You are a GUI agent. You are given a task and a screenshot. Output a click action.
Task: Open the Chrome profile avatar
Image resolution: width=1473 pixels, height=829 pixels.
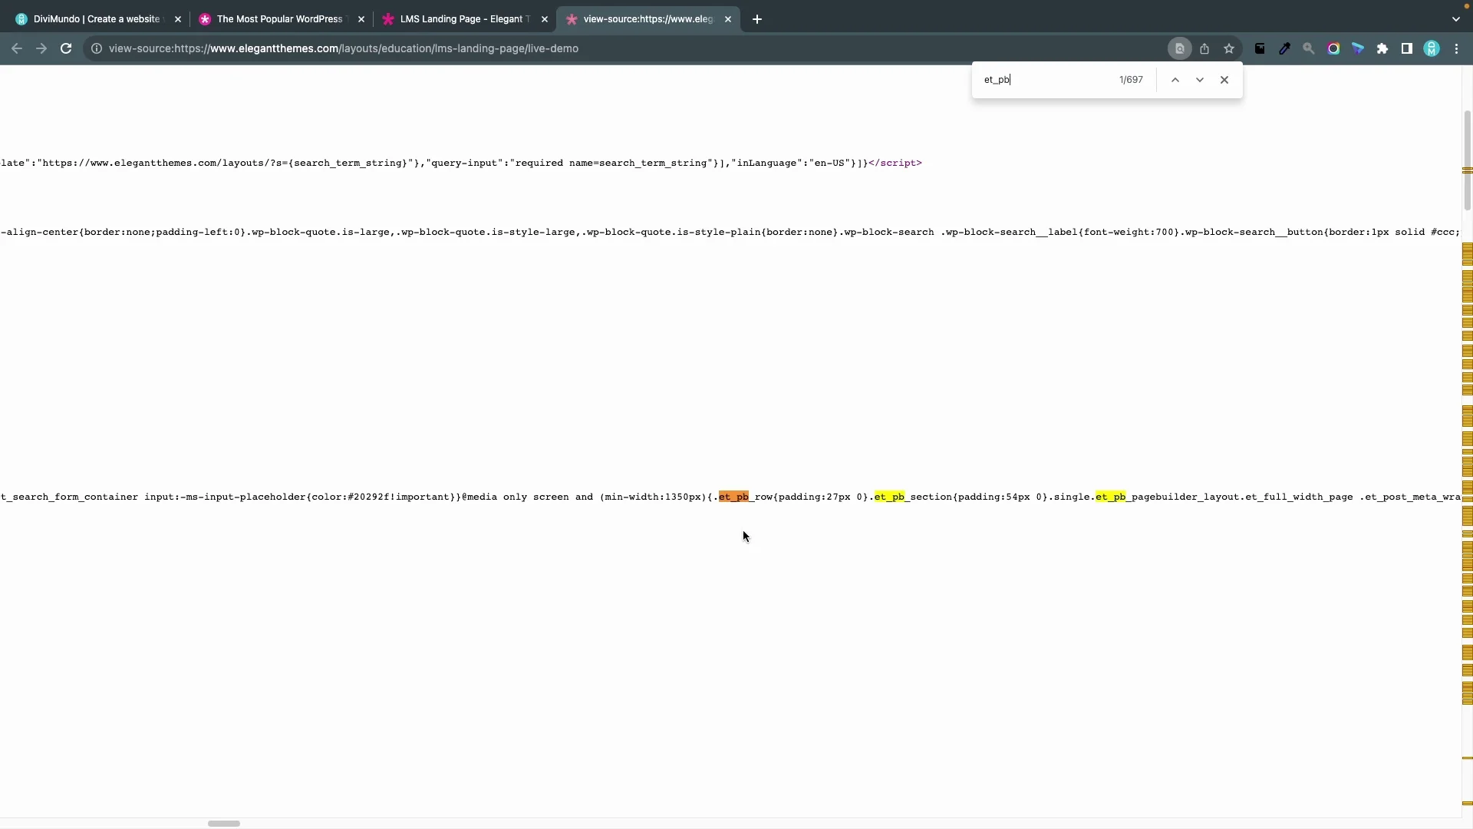coord(1432,48)
